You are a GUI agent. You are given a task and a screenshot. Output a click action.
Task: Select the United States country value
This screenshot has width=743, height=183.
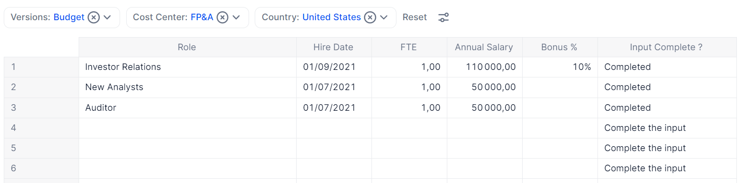click(331, 17)
